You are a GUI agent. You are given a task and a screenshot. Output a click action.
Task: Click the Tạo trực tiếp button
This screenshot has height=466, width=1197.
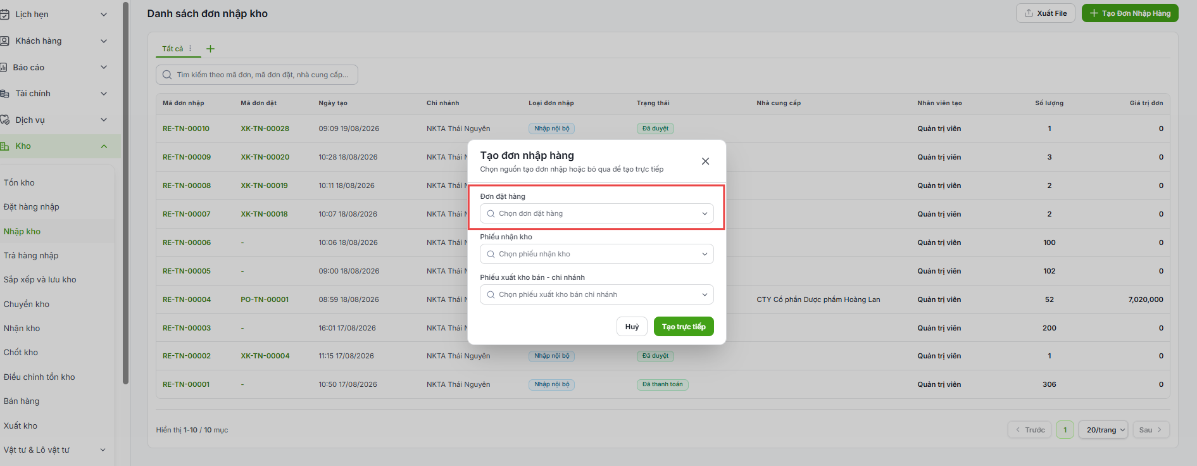(684, 327)
